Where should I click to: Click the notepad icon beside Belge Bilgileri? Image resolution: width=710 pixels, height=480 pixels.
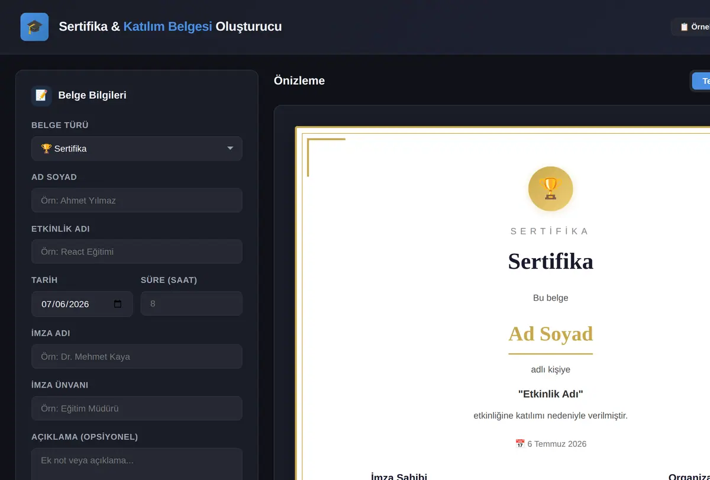click(x=41, y=95)
